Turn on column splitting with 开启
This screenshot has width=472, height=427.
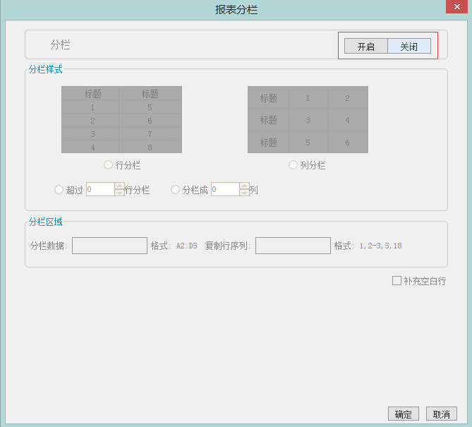click(x=365, y=46)
